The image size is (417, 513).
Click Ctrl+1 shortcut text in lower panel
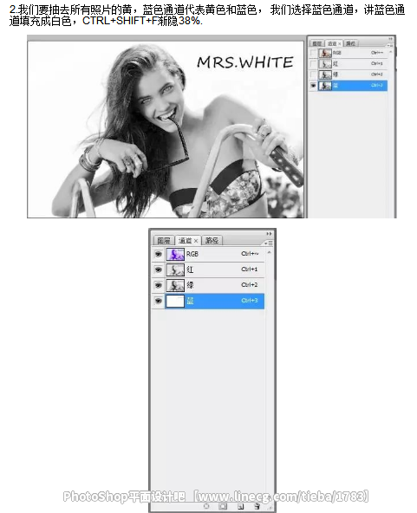tap(250, 269)
